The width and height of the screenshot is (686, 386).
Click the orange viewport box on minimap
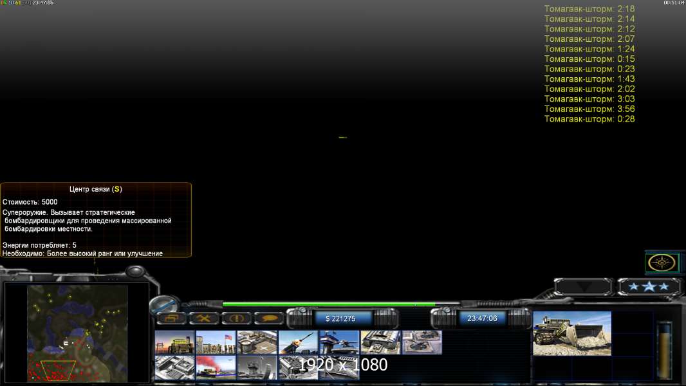(x=59, y=369)
